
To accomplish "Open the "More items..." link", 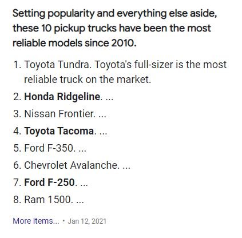I will point(36,221).
